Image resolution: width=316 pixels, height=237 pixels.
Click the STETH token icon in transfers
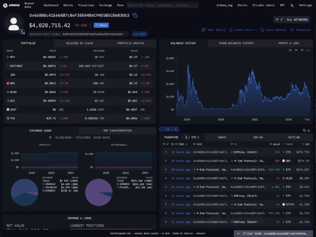[x=284, y=205]
